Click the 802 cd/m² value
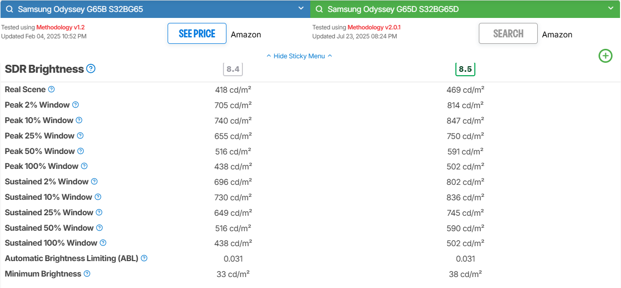Viewport: 621px width, 288px height. [x=465, y=182]
